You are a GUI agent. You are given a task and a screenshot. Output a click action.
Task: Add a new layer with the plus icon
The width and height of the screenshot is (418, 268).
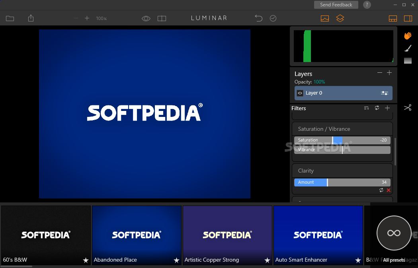pyautogui.click(x=389, y=73)
